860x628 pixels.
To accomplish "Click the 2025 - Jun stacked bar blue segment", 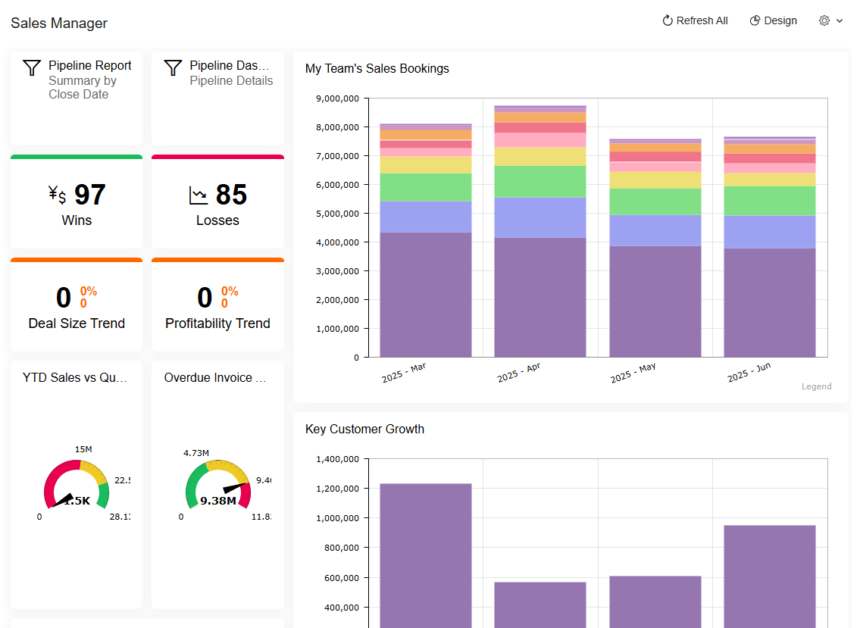I will (770, 232).
